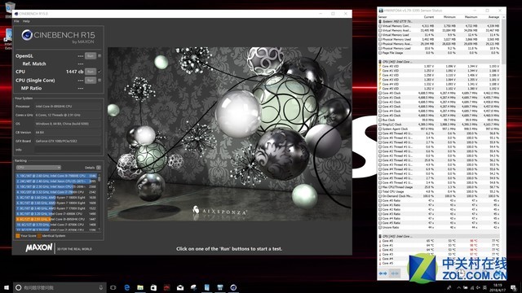Image resolution: width=522 pixels, height=293 pixels.
Task: Open the Help menu in Cinebench
Action: pyautogui.click(x=26, y=21)
